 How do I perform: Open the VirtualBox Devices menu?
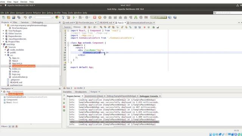23,2
